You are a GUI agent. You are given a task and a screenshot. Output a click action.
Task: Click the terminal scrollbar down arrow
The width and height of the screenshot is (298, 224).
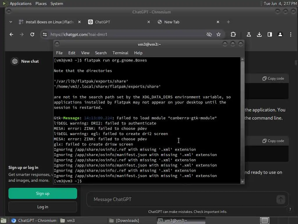[242, 182]
